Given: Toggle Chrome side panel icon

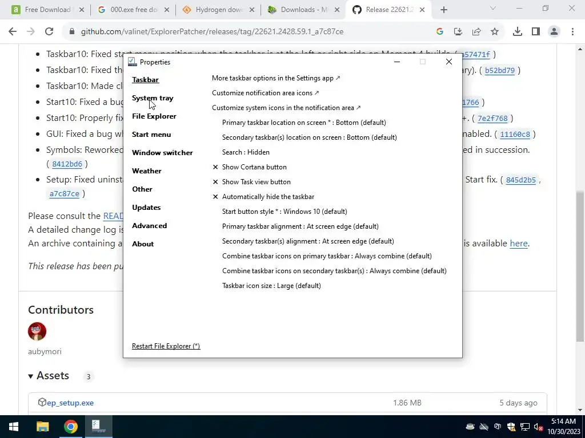Looking at the screenshot, I should coord(536,32).
